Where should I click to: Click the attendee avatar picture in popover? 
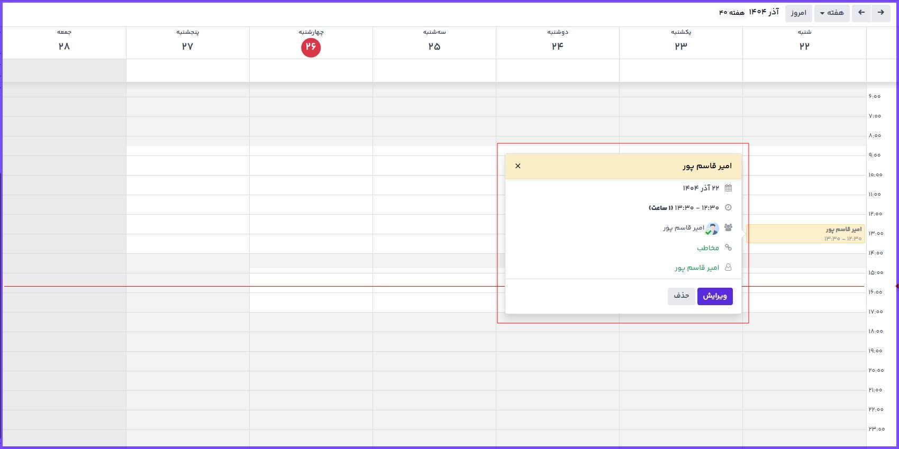[x=712, y=228]
